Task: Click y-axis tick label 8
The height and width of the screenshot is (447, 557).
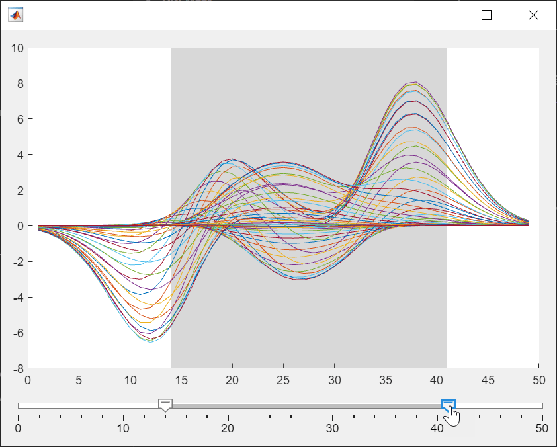Action: pos(20,83)
